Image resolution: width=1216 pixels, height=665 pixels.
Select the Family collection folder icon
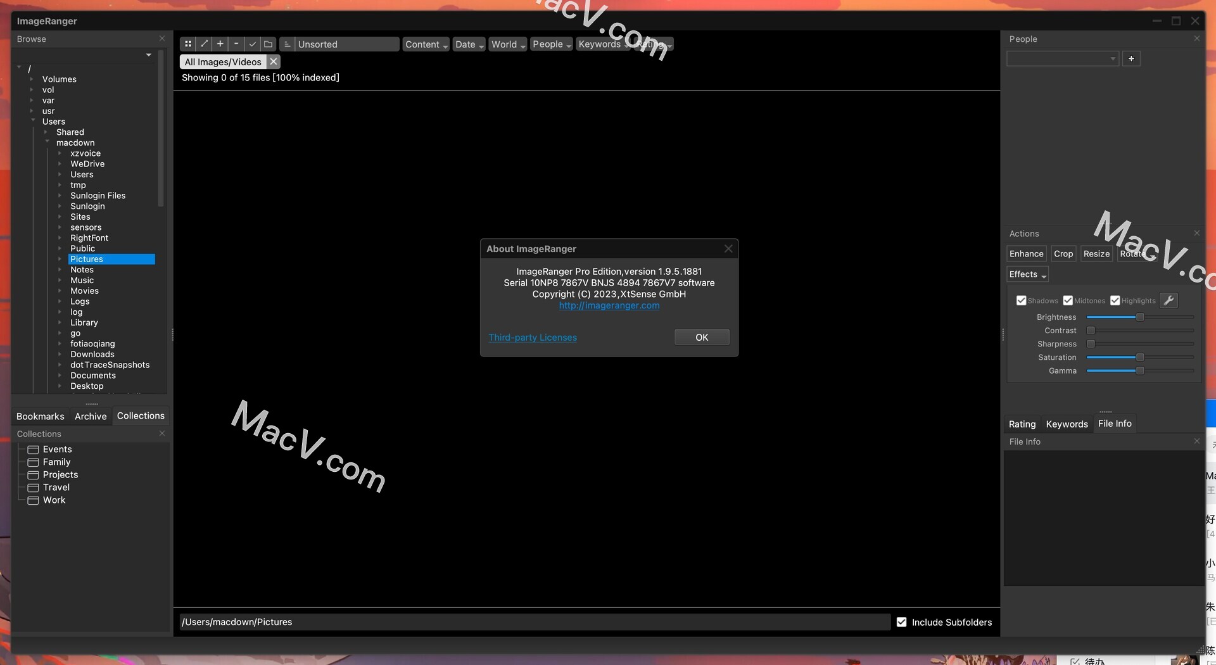click(x=34, y=462)
